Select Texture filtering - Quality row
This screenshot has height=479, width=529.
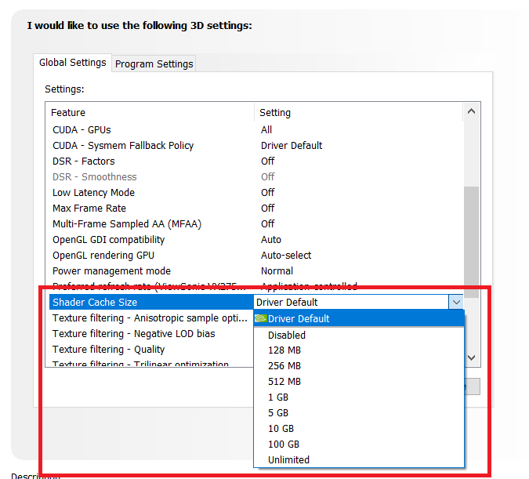coord(108,350)
